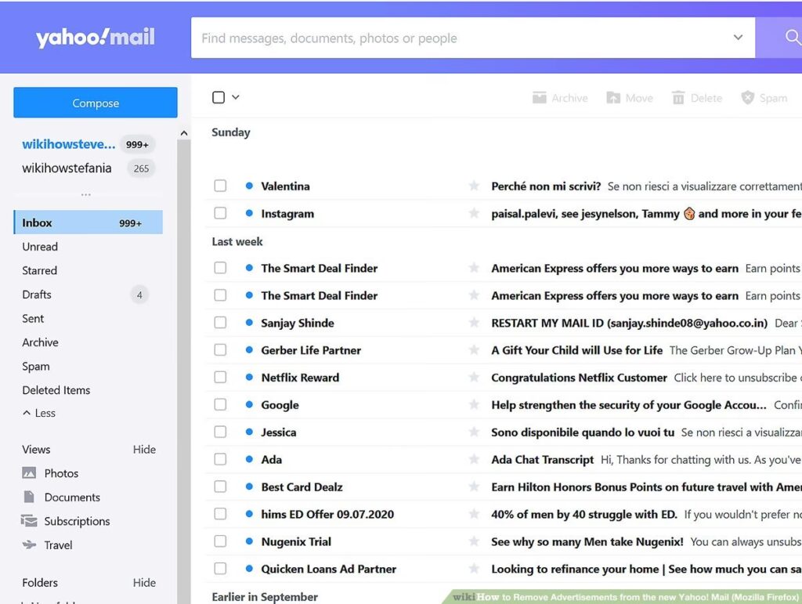
Task: Collapse folder list with Less
Action: (x=39, y=413)
